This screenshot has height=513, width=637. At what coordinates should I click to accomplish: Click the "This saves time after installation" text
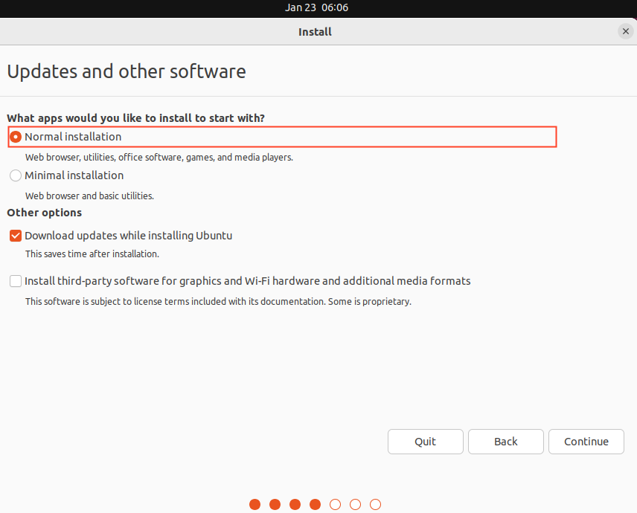click(x=92, y=254)
